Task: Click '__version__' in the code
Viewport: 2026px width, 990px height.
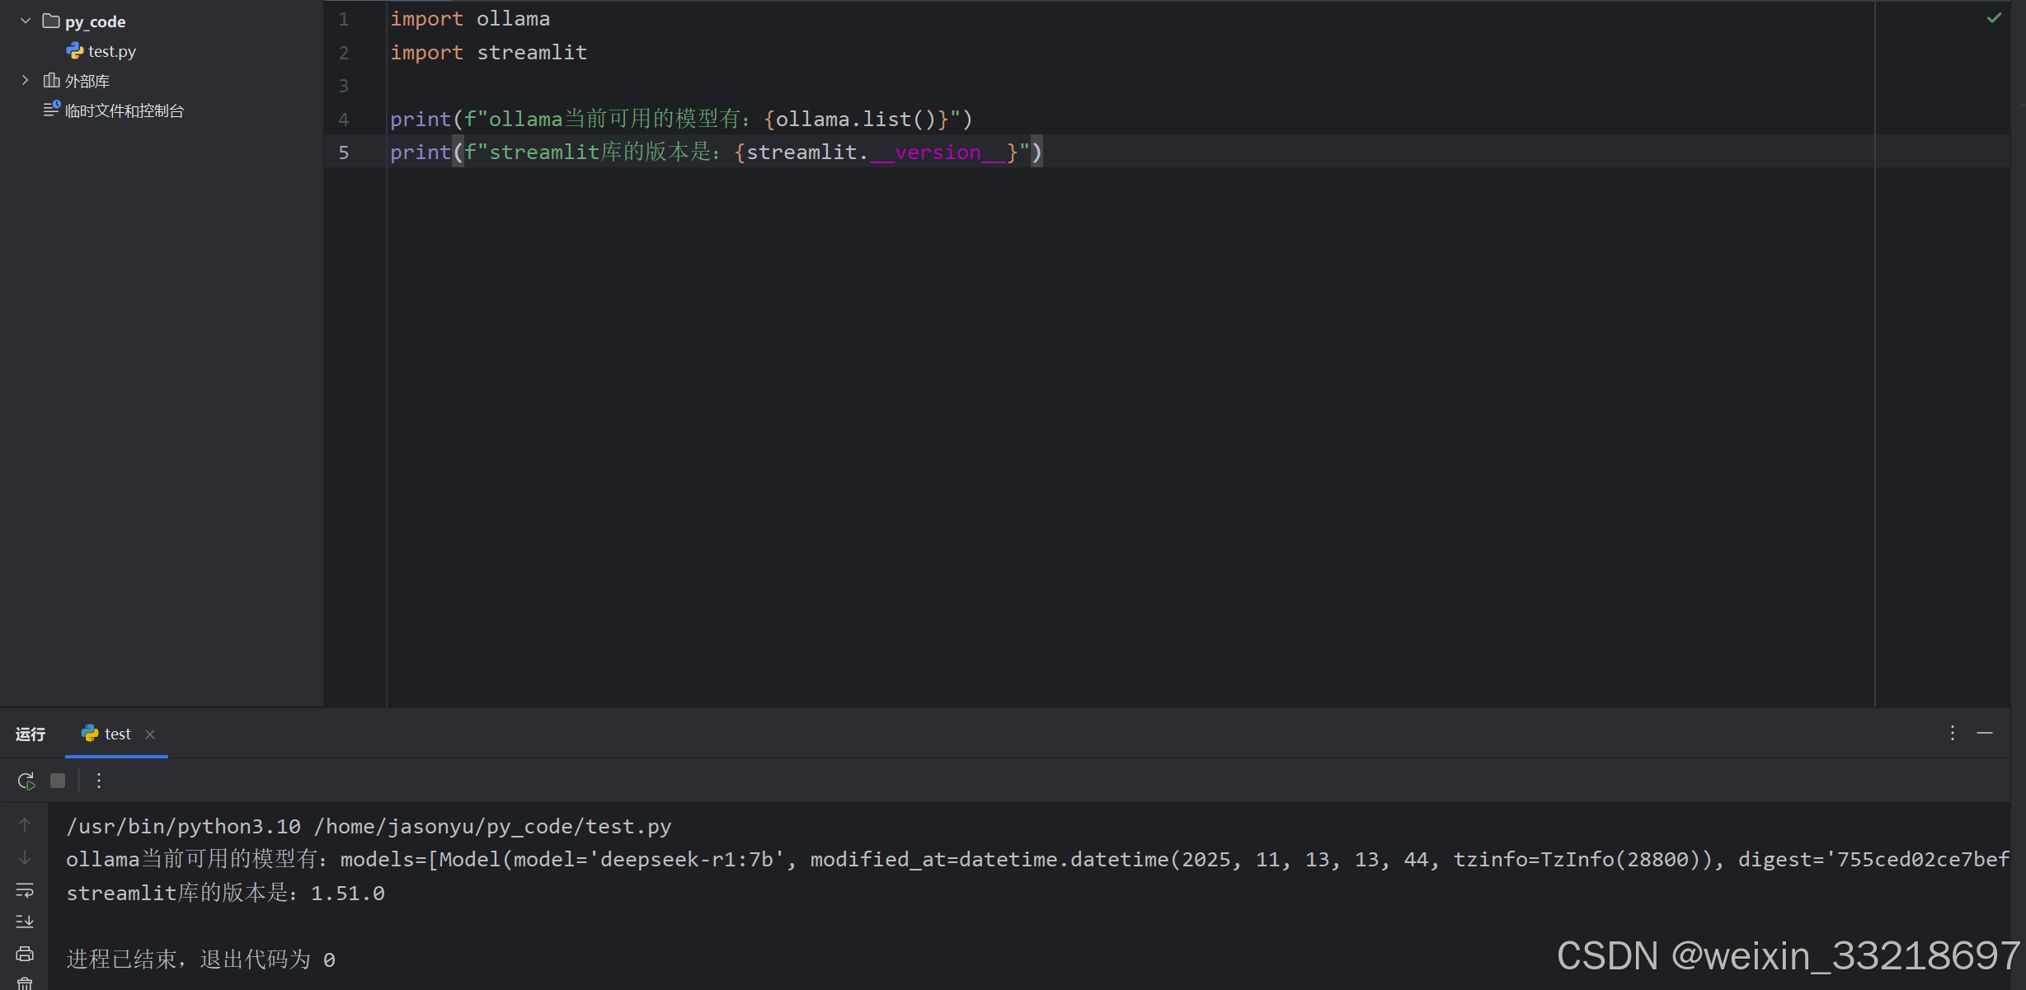Action: (938, 152)
